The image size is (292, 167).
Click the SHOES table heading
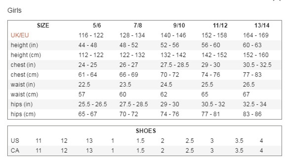click(146, 131)
